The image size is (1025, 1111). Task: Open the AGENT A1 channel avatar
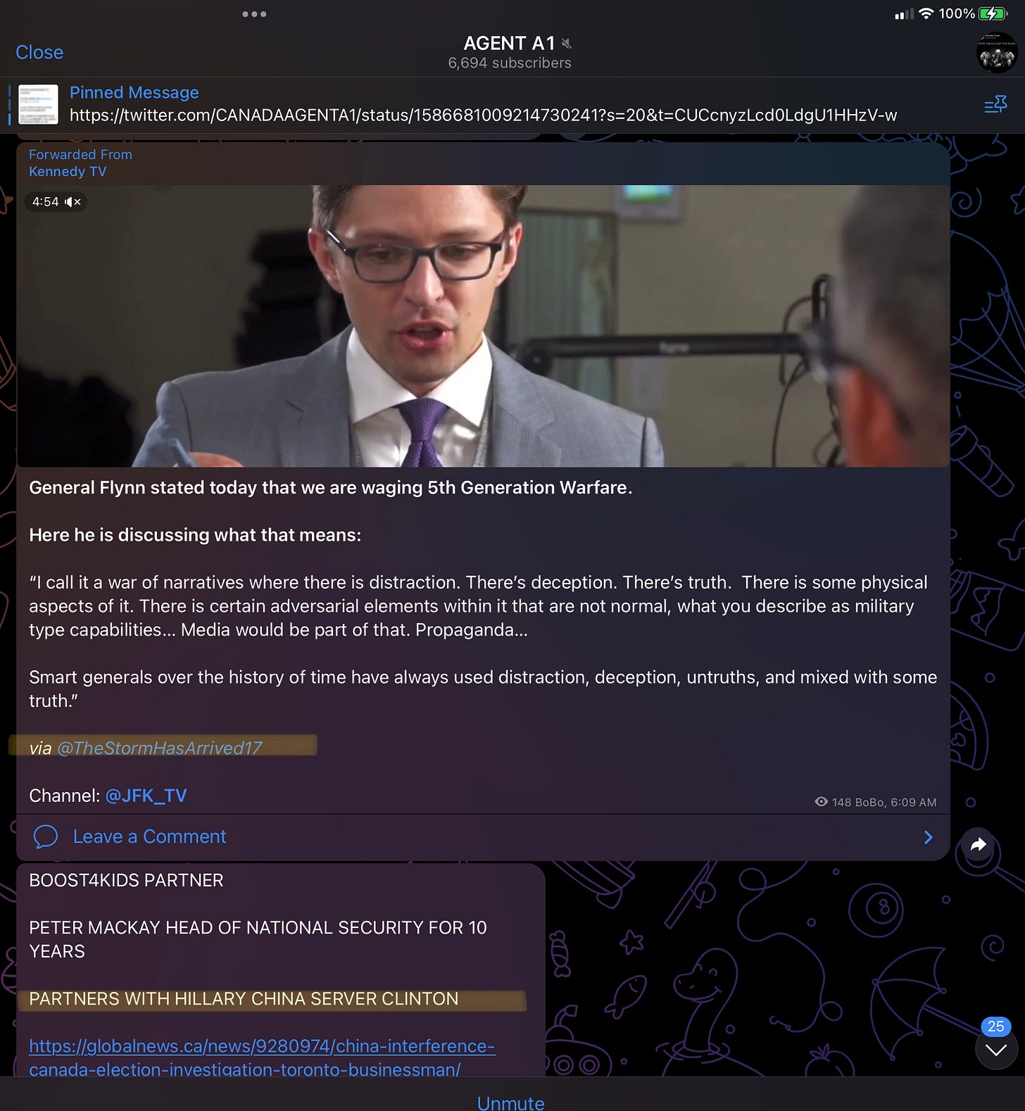[996, 53]
